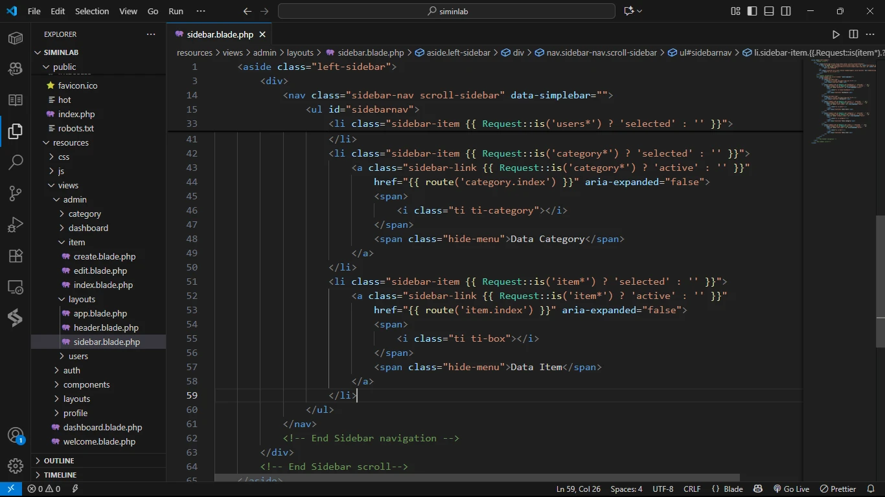The width and height of the screenshot is (885, 497).
Task: Click the Run play icon above editor
Action: click(x=836, y=34)
